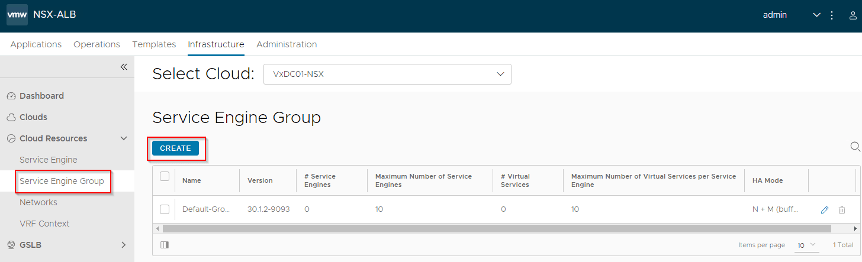The width and height of the screenshot is (862, 262).
Task: Open VRF Context in the sidebar
Action: click(44, 224)
